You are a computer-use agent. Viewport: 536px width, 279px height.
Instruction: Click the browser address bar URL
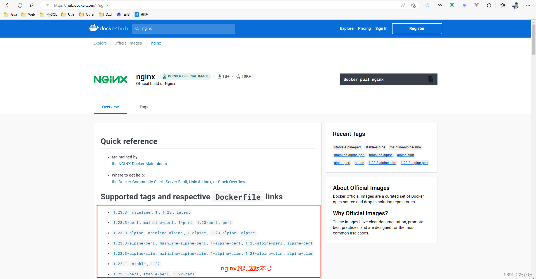click(x=81, y=5)
